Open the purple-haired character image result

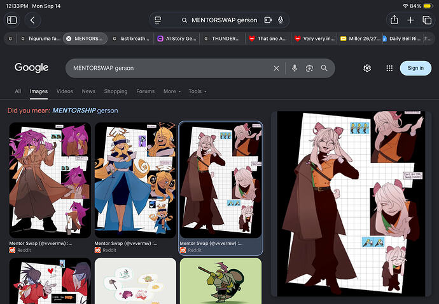[x=50, y=180]
